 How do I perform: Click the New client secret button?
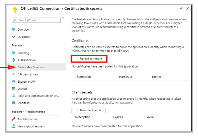(x=89, y=110)
